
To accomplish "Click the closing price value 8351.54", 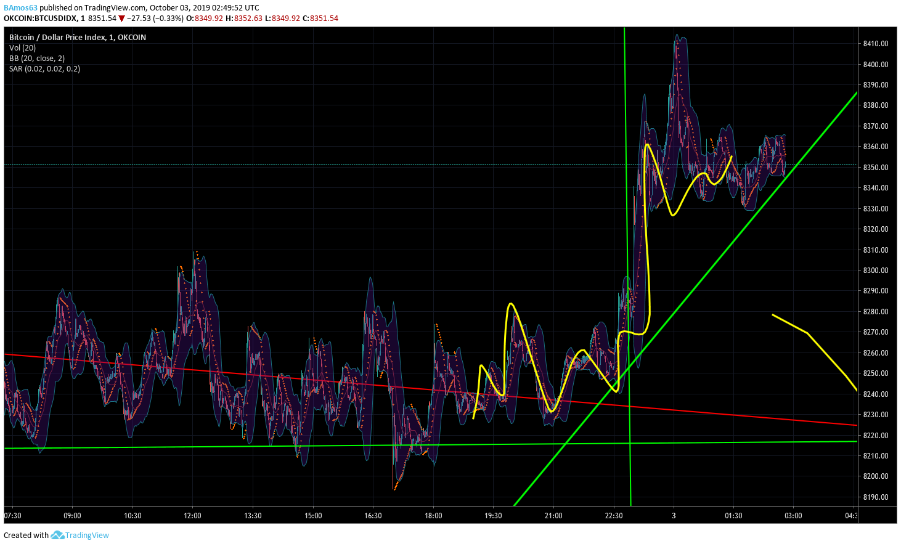I will 324,18.
